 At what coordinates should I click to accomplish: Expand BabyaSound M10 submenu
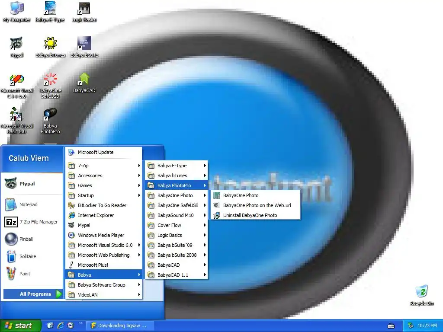coord(177,215)
